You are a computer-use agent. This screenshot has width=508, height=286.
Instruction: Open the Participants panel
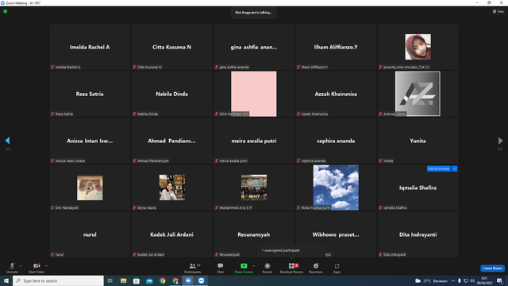pyautogui.click(x=193, y=268)
